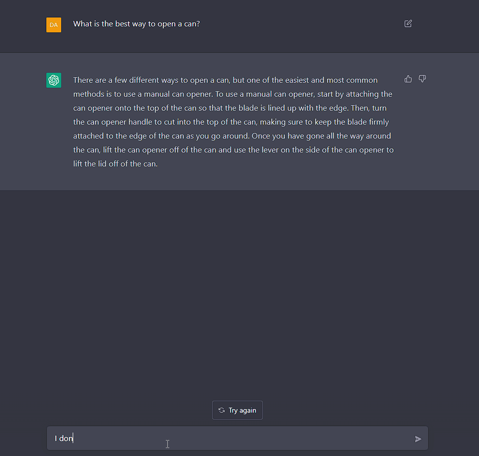Click the orange DA user avatar
The height and width of the screenshot is (456, 479).
coord(54,25)
